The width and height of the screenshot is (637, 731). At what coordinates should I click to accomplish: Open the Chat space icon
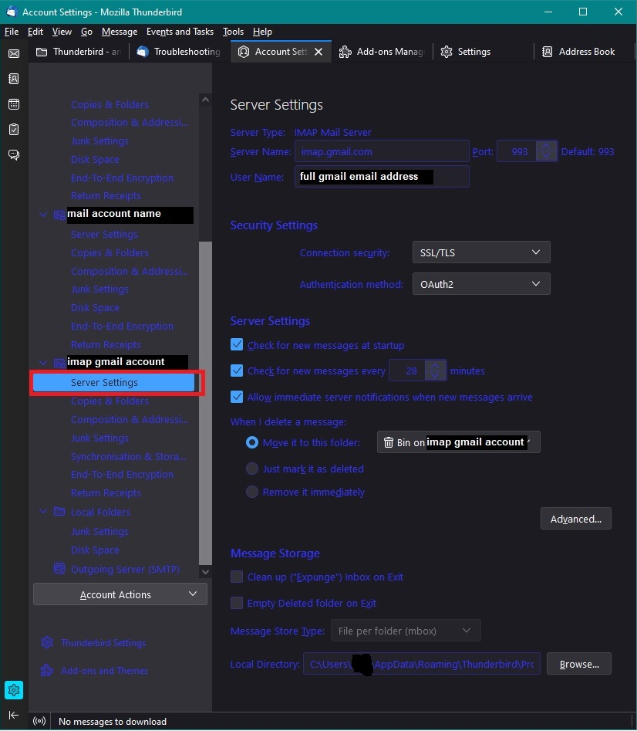[x=14, y=155]
